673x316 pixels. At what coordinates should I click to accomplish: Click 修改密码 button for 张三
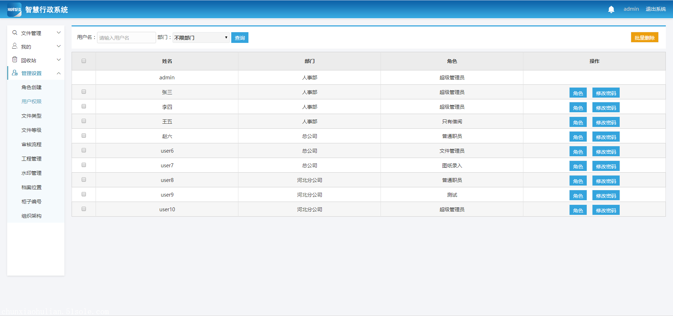606,93
